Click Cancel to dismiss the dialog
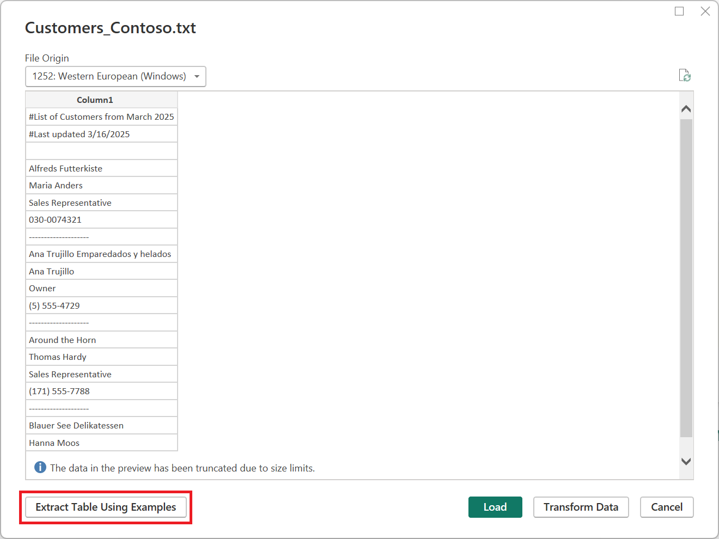This screenshot has height=539, width=719. tap(666, 507)
